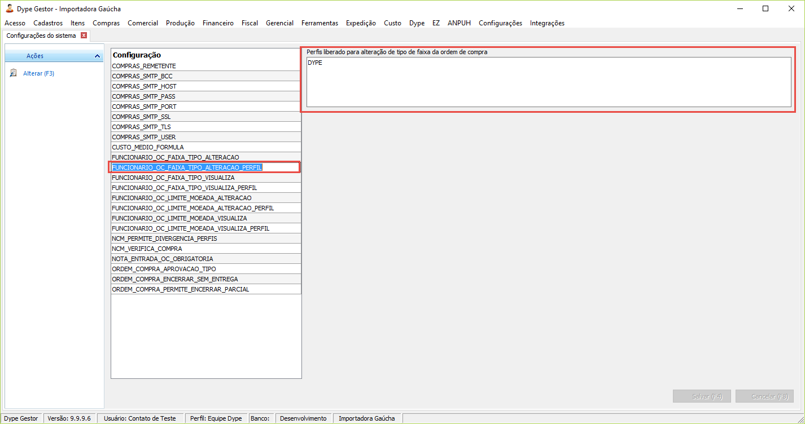
Task: Click Dype Gestor label in status bar
Action: [x=21, y=418]
